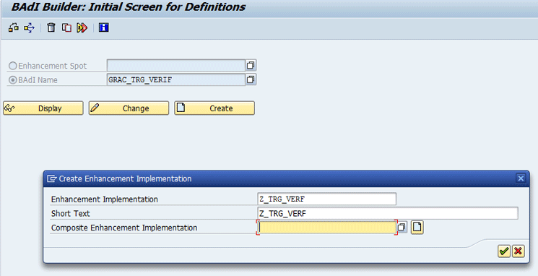Click the new document icon beside Composite field
The image size is (538, 276).
click(x=417, y=228)
